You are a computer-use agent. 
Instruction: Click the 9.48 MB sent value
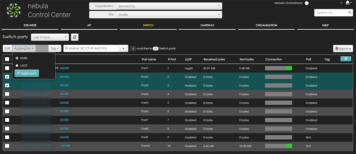(244, 68)
